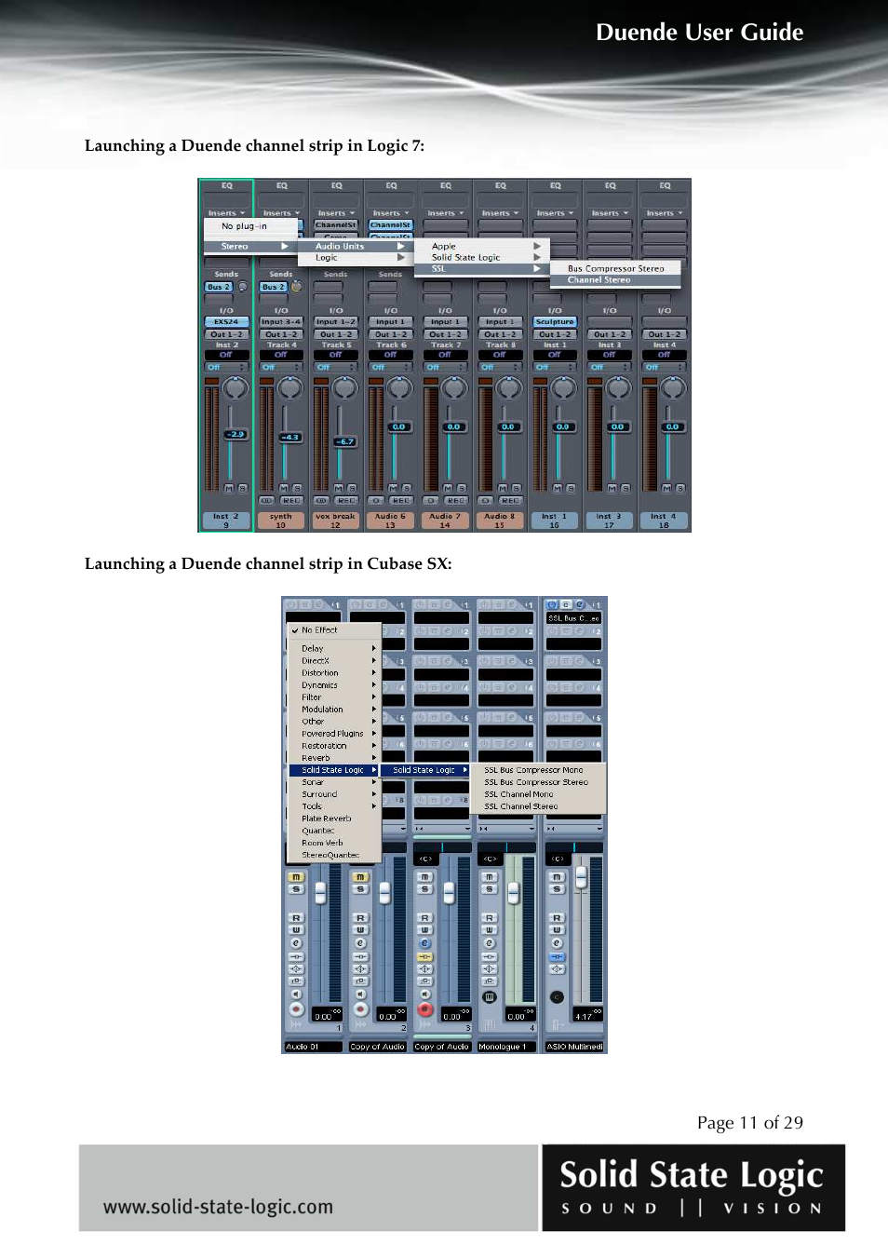Click the mono format icon on Audio 6 strip
The width and height of the screenshot is (888, 1258).
click(x=376, y=501)
